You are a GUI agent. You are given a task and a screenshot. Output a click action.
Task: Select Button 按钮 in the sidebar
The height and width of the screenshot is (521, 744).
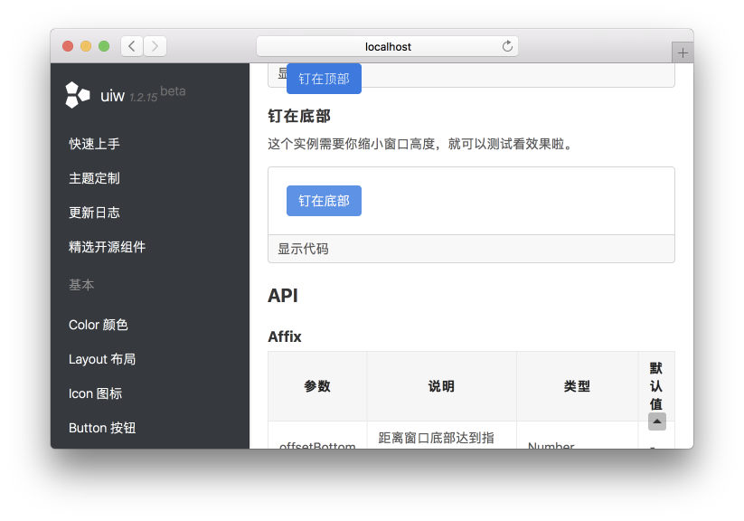(102, 428)
